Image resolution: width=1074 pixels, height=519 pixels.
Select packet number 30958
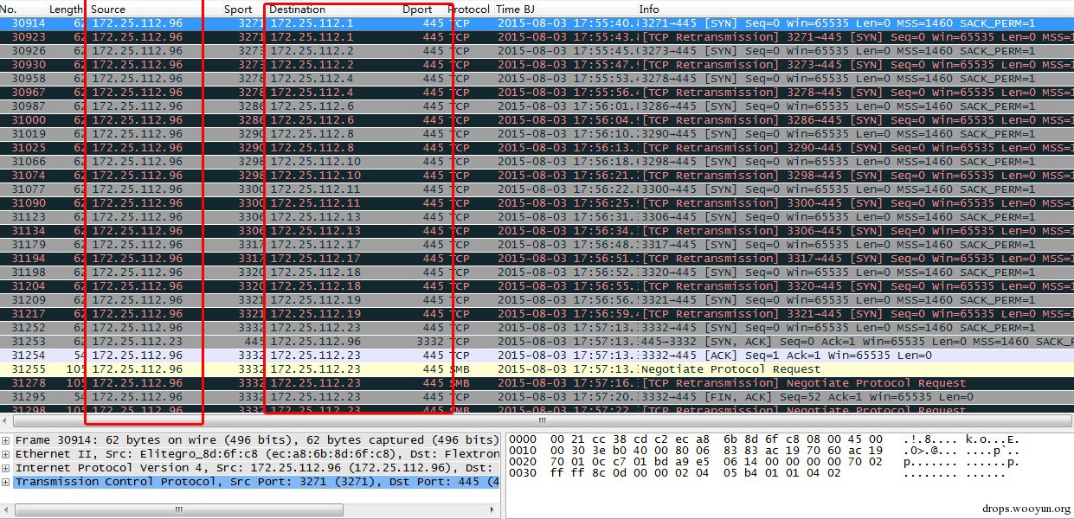tap(537, 79)
